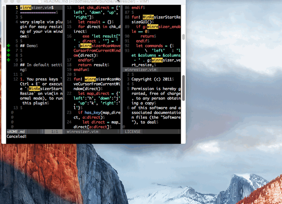
Task: Click the 'endif' line 86
Action: click(x=138, y=8)
